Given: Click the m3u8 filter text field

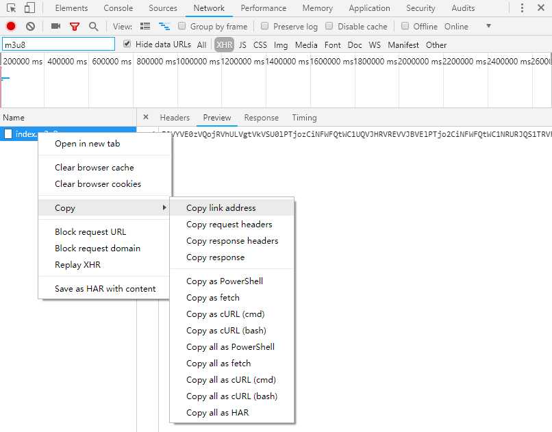Looking at the screenshot, I should (58, 45).
